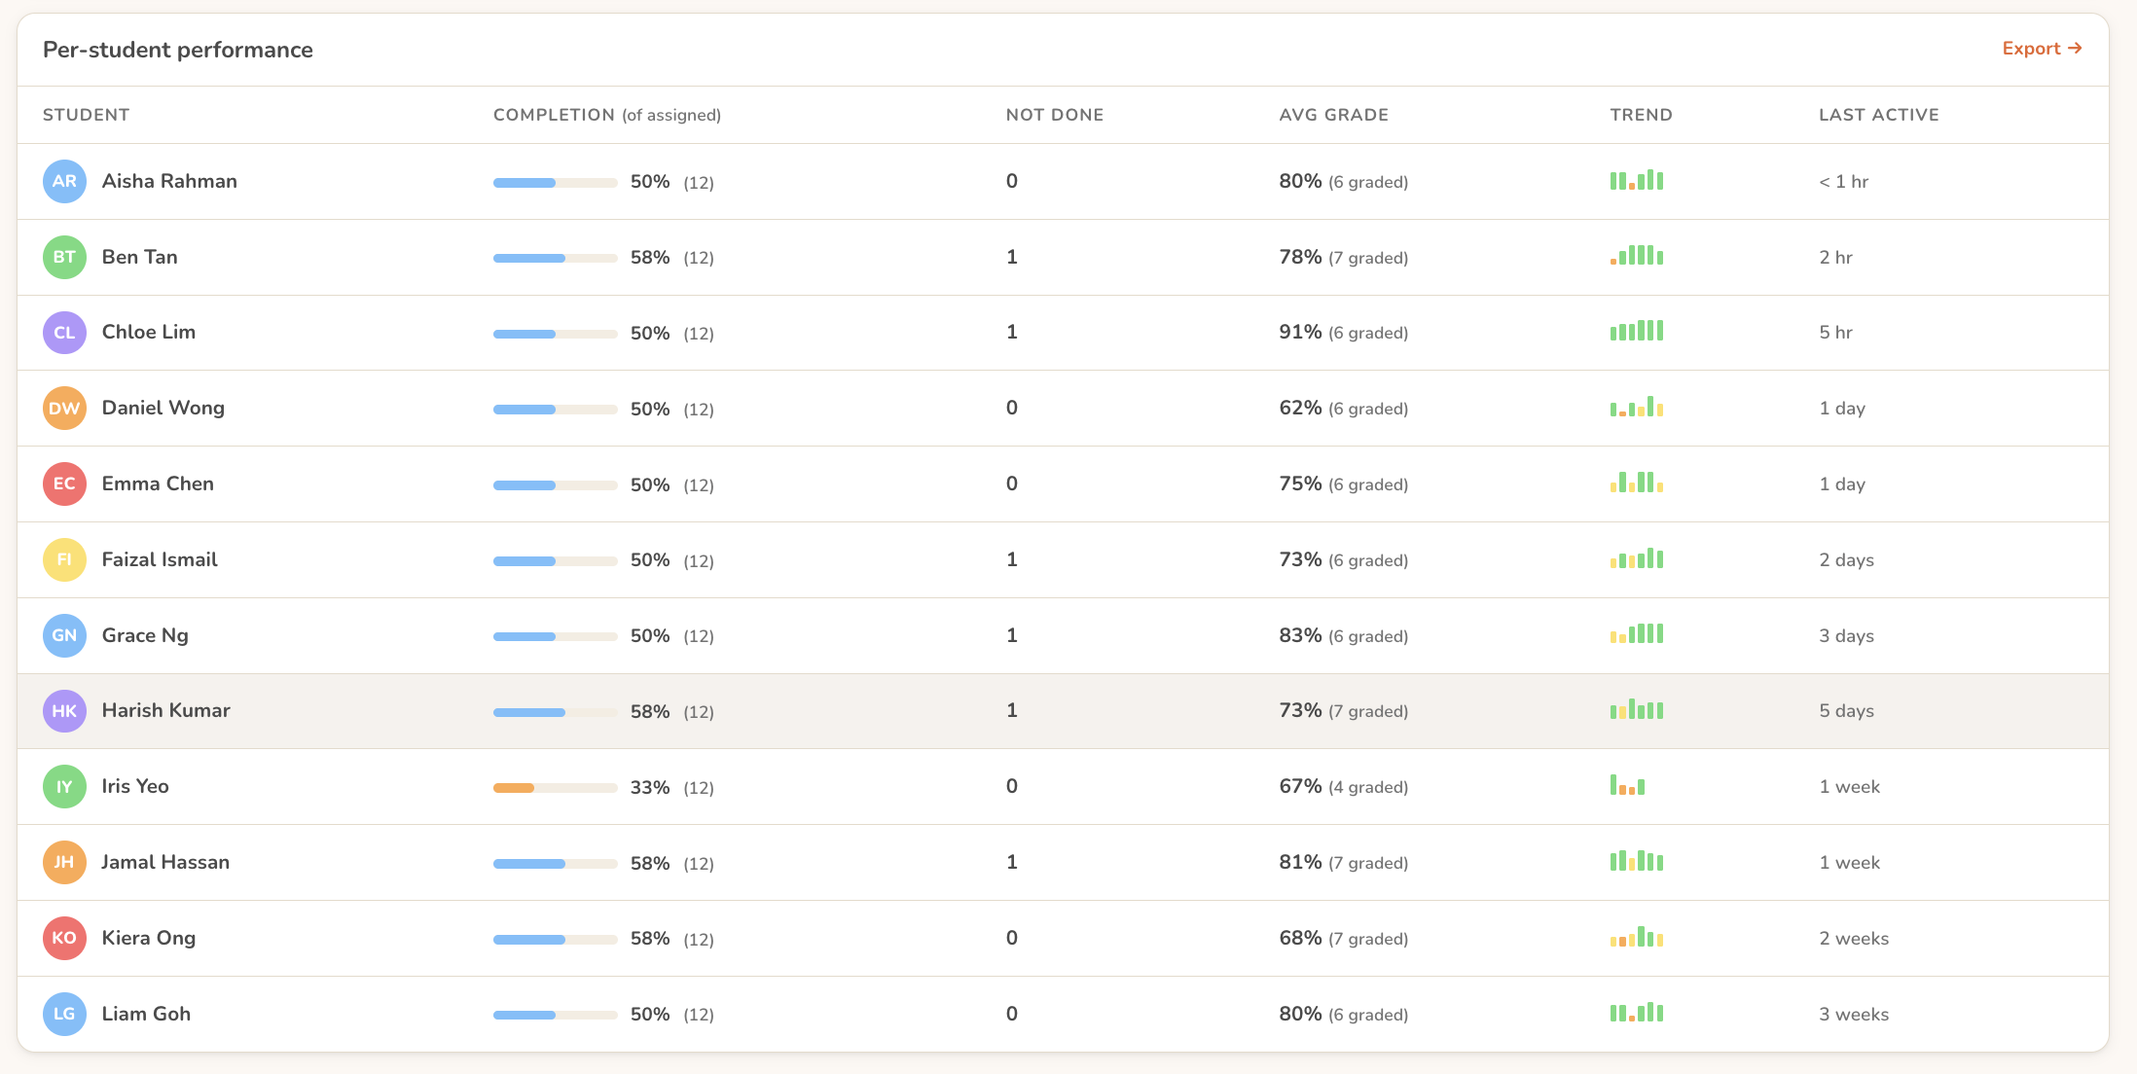The height and width of the screenshot is (1074, 2137).
Task: Click Iris Yeo's 33% completion value
Action: 650,787
